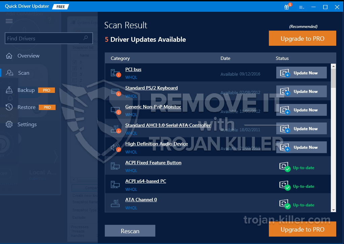Click Update Now for High Definition Audio Device

click(x=302, y=147)
